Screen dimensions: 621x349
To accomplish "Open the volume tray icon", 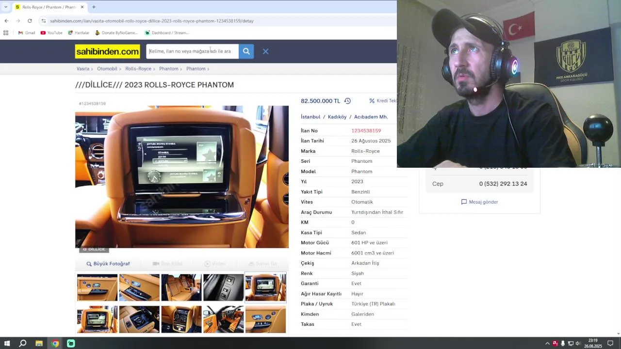I will click(578, 343).
